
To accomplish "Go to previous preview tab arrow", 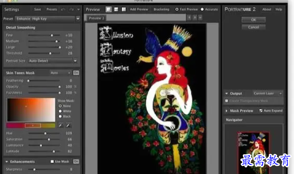I will [189, 18].
